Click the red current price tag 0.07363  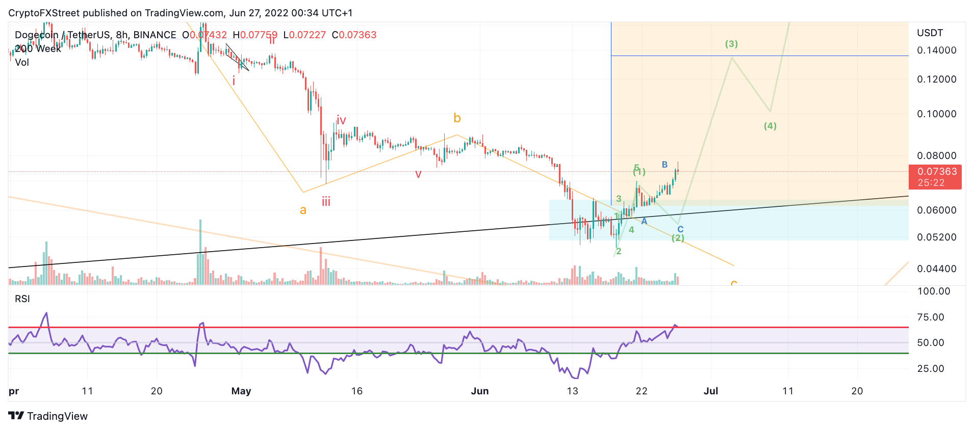click(x=935, y=177)
